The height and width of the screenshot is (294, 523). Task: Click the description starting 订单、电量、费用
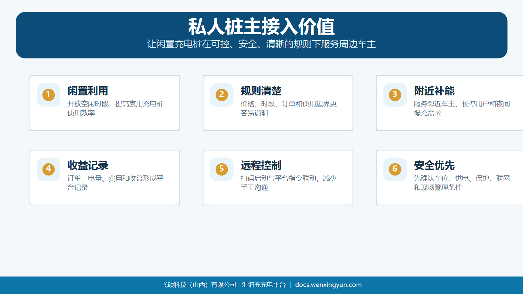115,183
